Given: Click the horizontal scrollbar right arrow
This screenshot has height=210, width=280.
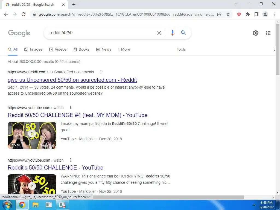Looking at the screenshot, I should point(273,197).
